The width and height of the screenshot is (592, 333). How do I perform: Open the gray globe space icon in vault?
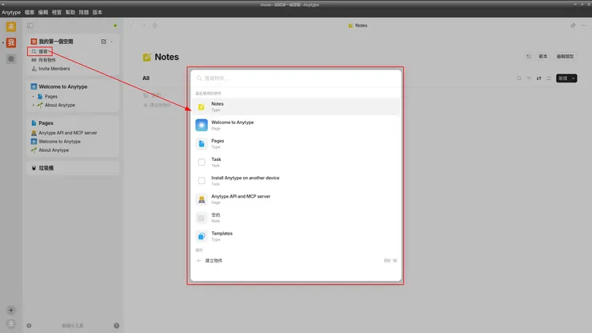pos(11,58)
